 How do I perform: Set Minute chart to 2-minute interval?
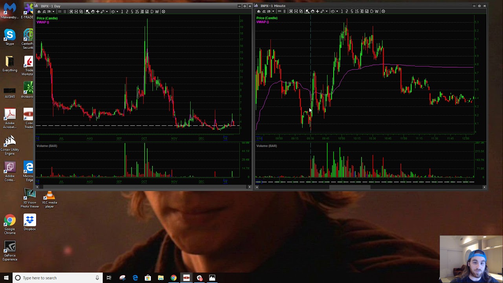[347, 11]
